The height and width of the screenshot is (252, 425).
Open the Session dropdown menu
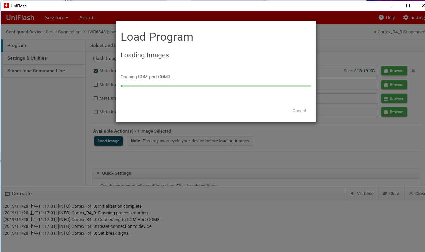56,17
